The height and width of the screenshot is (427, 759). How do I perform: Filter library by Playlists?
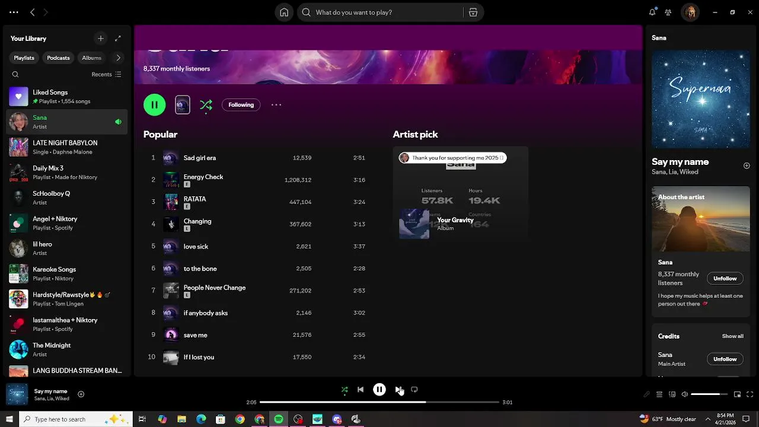click(24, 58)
